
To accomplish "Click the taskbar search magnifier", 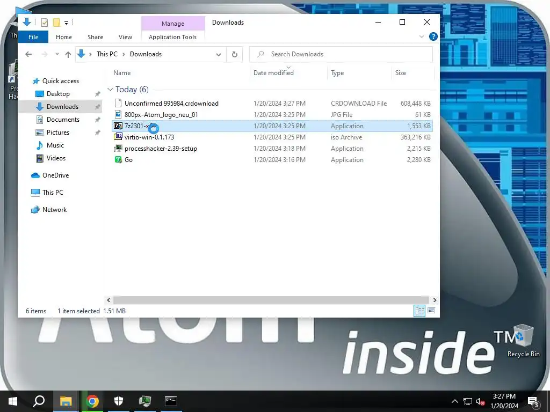I will coord(39,401).
